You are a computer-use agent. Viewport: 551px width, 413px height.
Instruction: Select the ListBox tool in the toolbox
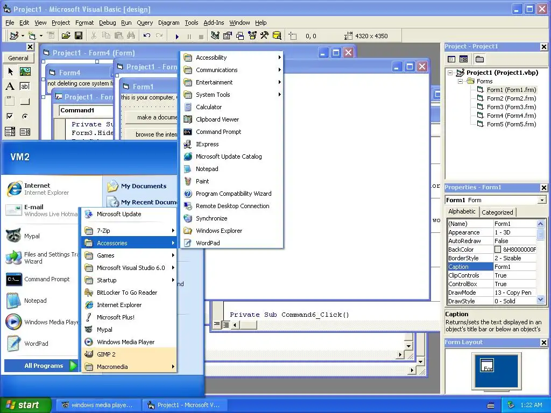point(25,132)
